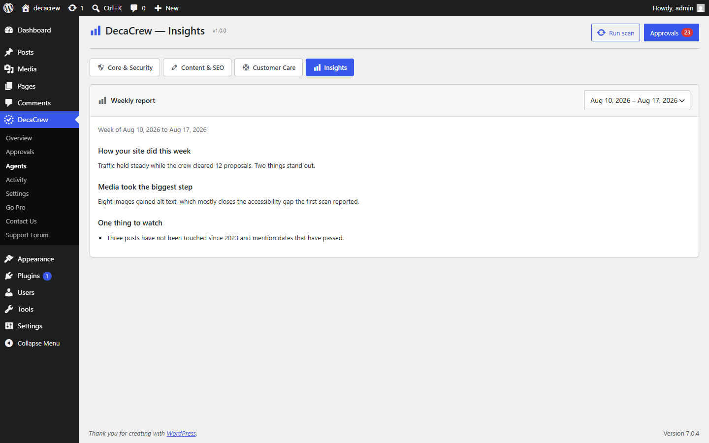Open the Media library menu
709x443 pixels.
click(x=39, y=69)
